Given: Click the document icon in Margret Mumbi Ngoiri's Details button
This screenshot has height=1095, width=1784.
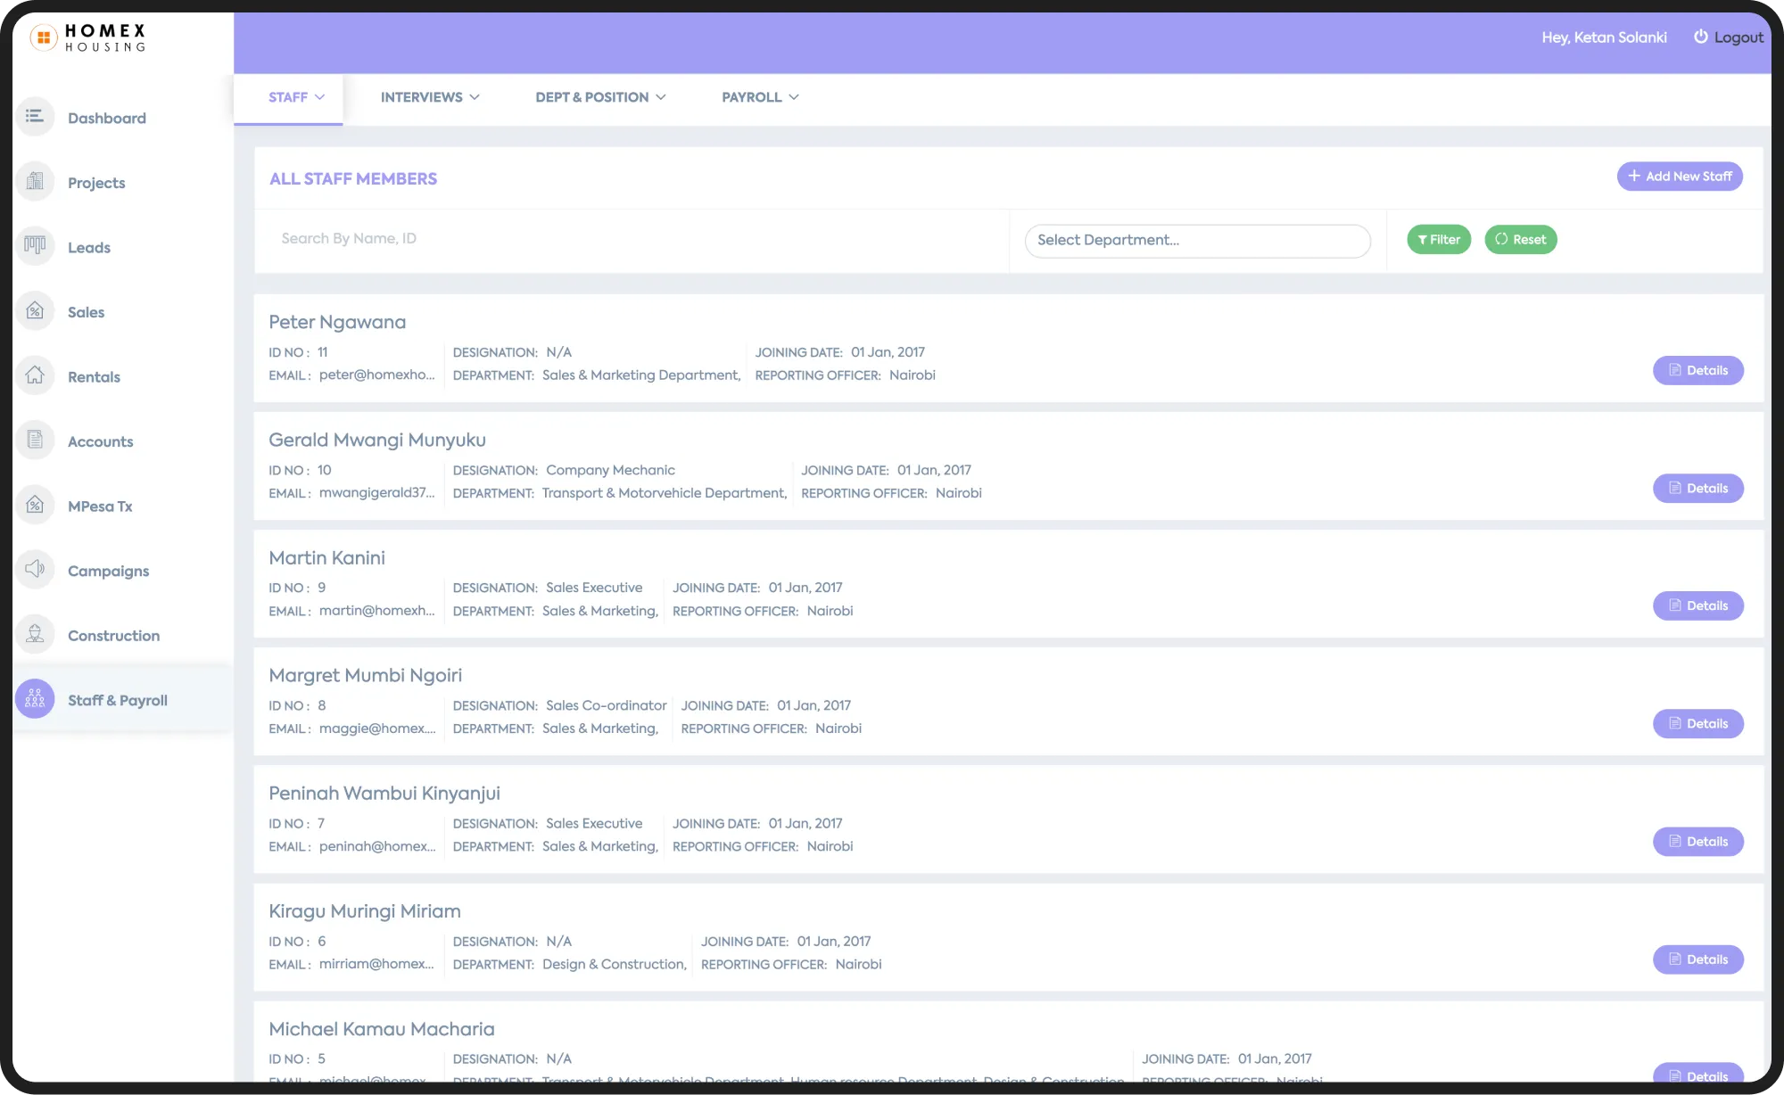Looking at the screenshot, I should pos(1675,723).
